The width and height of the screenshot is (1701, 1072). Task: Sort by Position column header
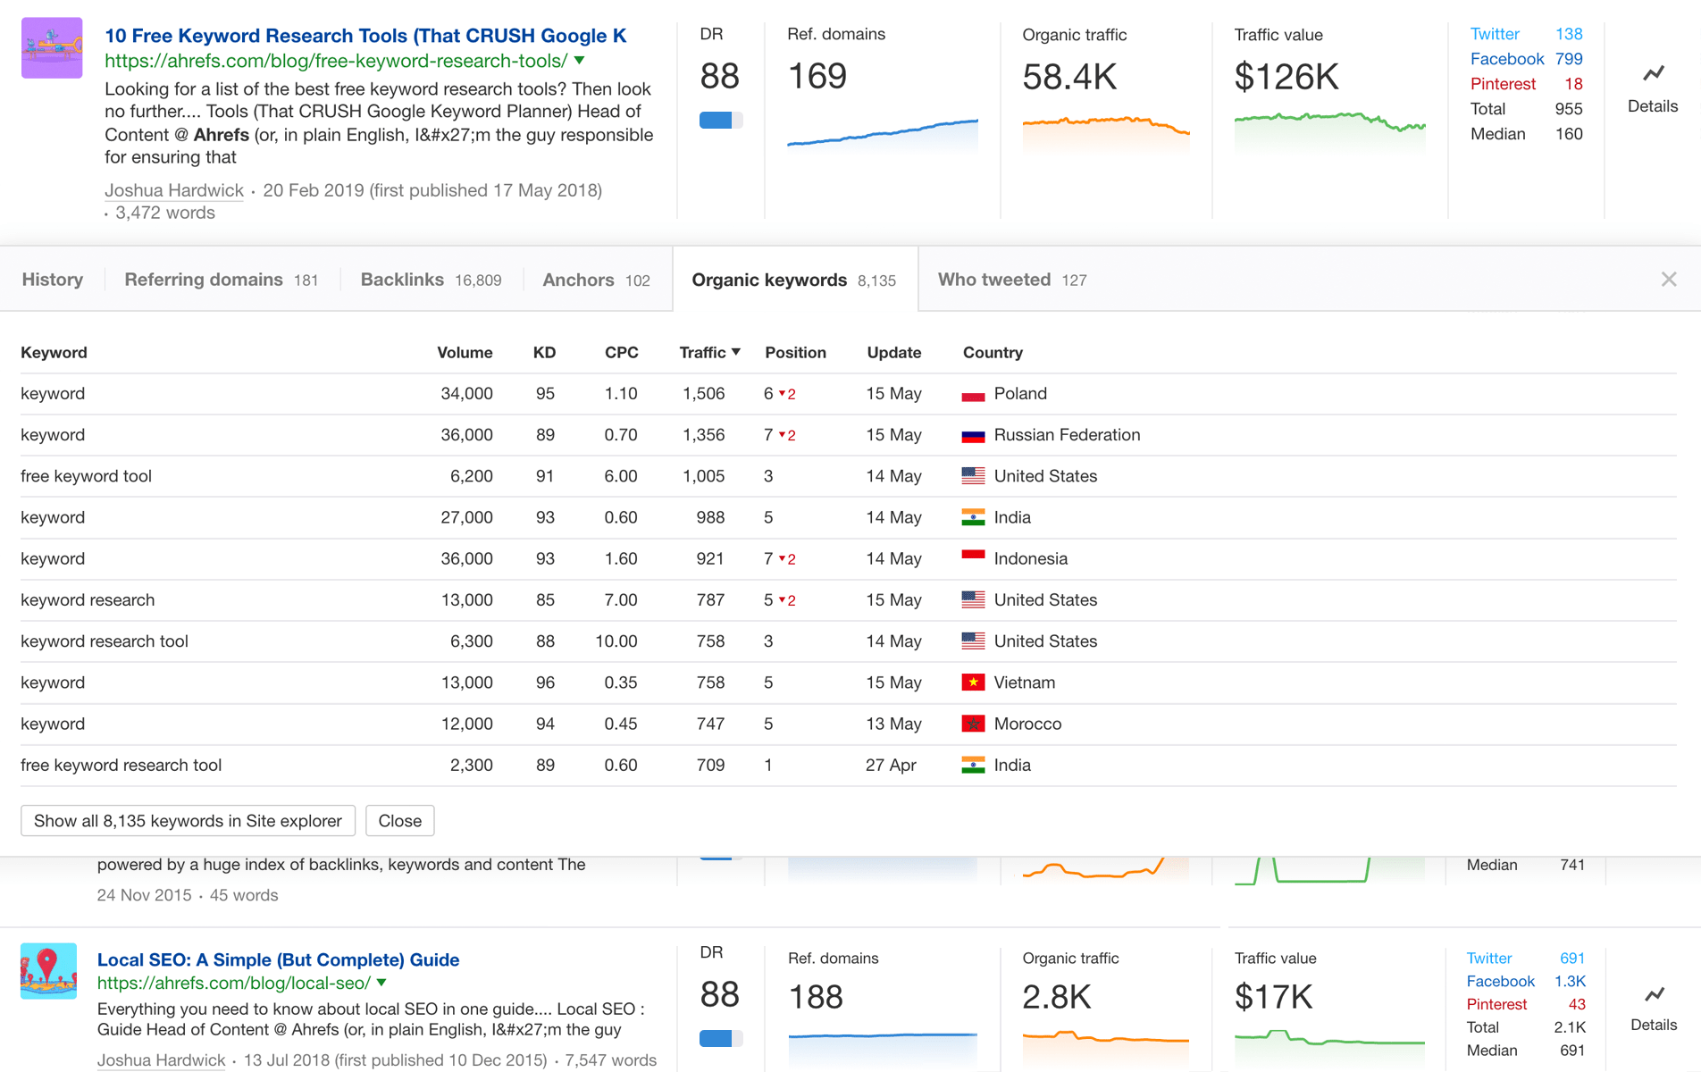coord(795,352)
